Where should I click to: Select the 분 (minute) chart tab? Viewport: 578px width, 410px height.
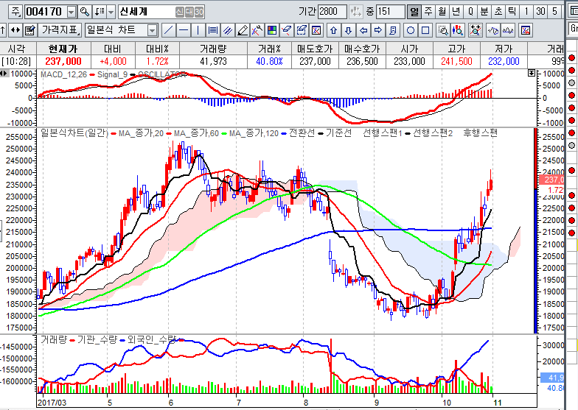tap(484, 12)
